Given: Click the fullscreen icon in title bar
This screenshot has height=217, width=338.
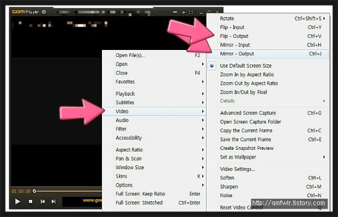Looking at the screenshot, I should 191,12.
